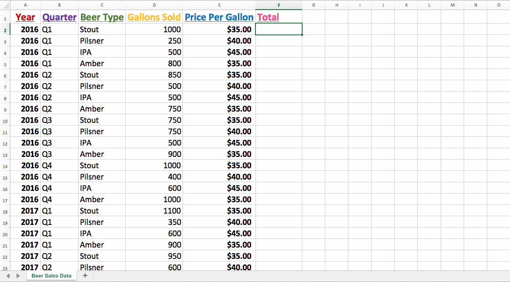This screenshot has height=282, width=510.
Task: Click the next sheet navigation arrow
Action: coord(18,276)
